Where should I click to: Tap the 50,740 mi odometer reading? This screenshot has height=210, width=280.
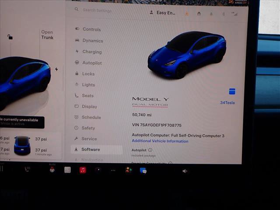pyautogui.click(x=142, y=115)
